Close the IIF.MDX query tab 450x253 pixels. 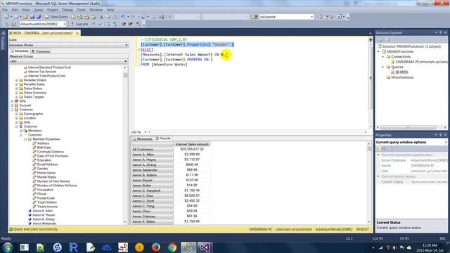tap(77, 33)
